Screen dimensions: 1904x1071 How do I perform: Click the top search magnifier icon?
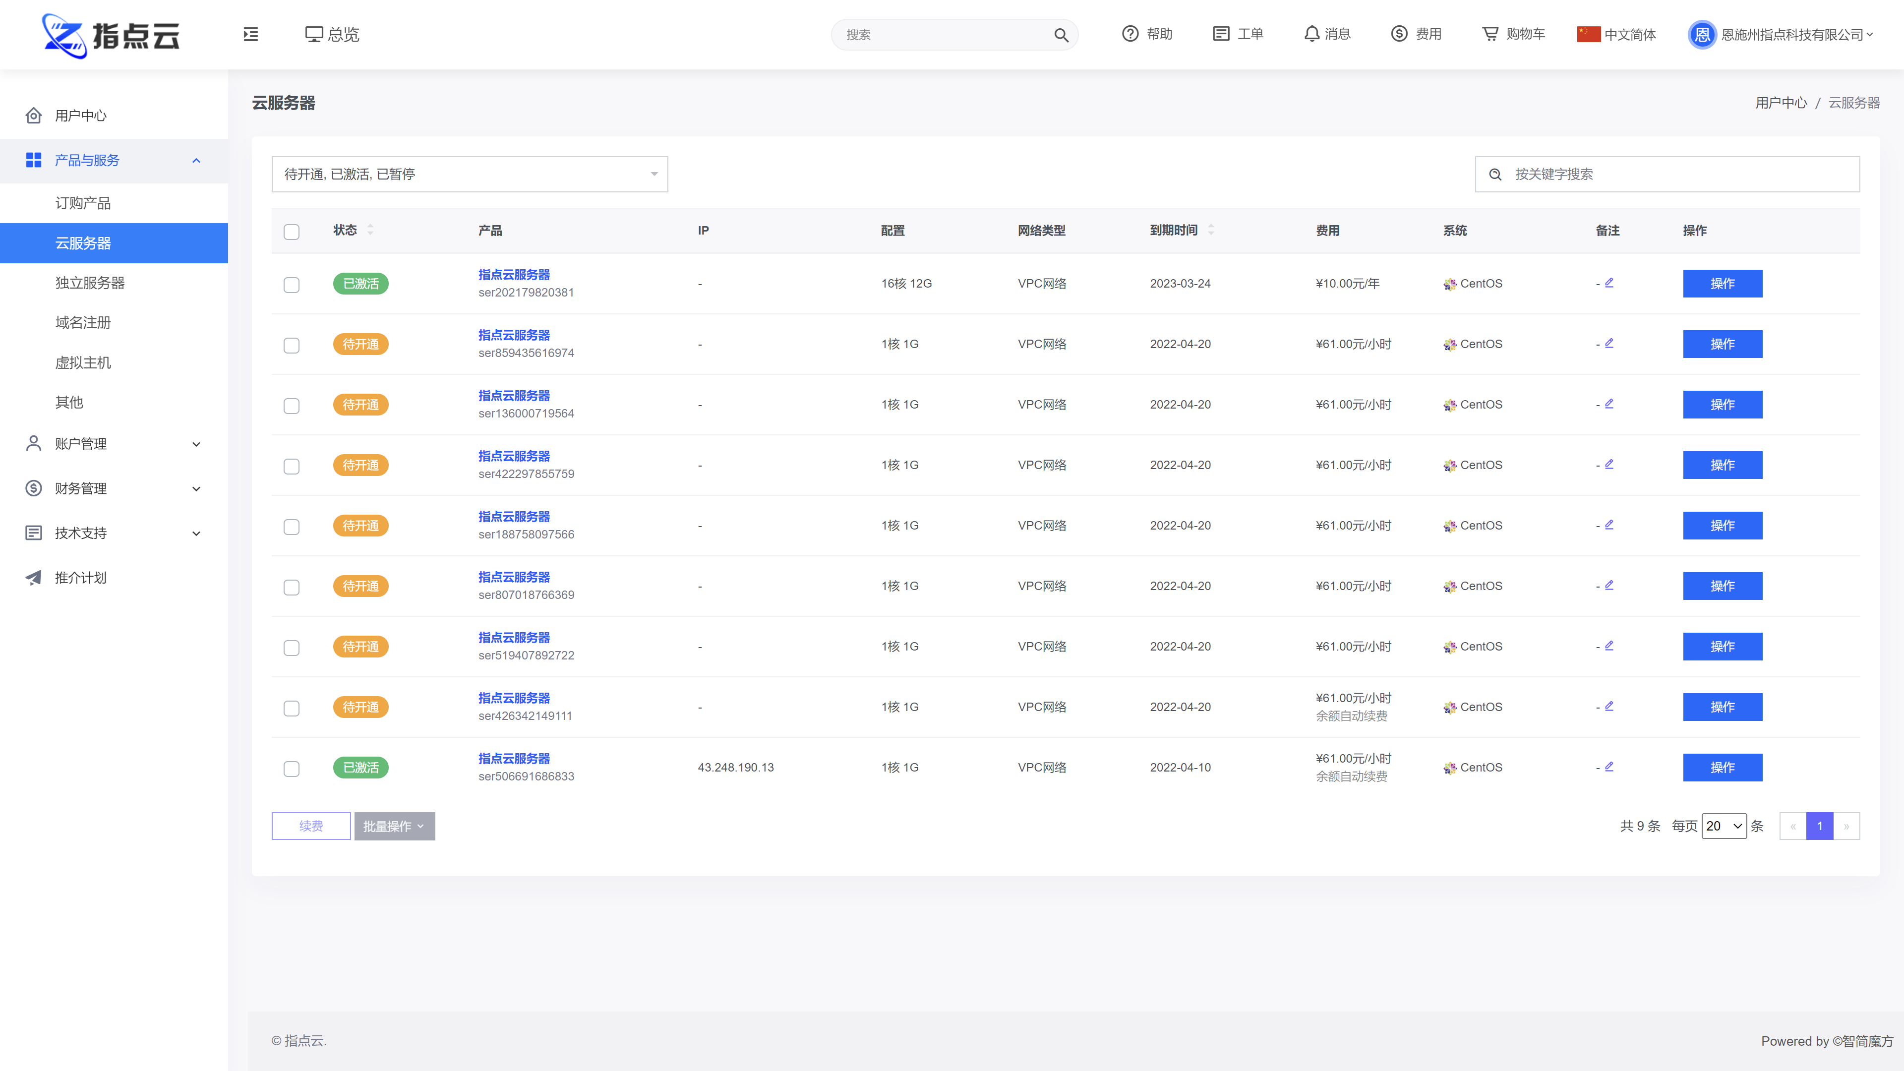point(1061,35)
